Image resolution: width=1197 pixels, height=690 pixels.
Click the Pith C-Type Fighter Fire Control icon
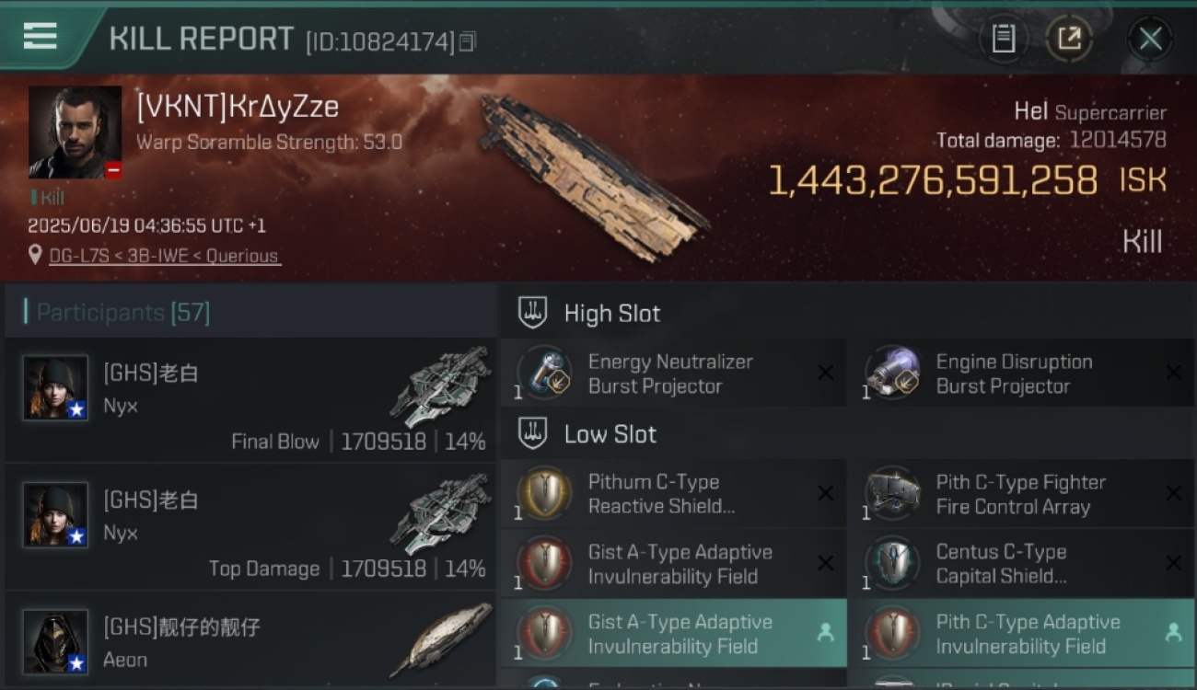[x=894, y=494]
